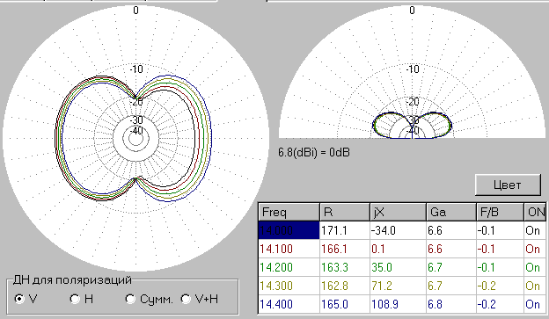Click the ДН для поляризаций group label
The image size is (549, 319).
72,279
